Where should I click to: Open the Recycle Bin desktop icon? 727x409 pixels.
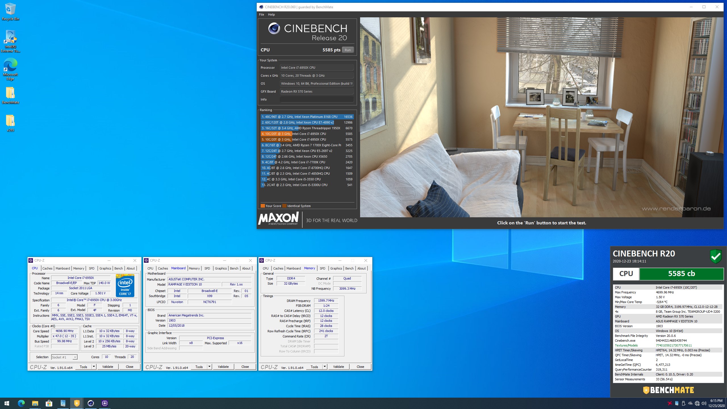coord(11,12)
